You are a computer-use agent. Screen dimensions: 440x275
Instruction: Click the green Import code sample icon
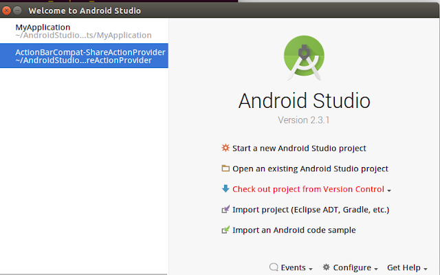(x=225, y=230)
